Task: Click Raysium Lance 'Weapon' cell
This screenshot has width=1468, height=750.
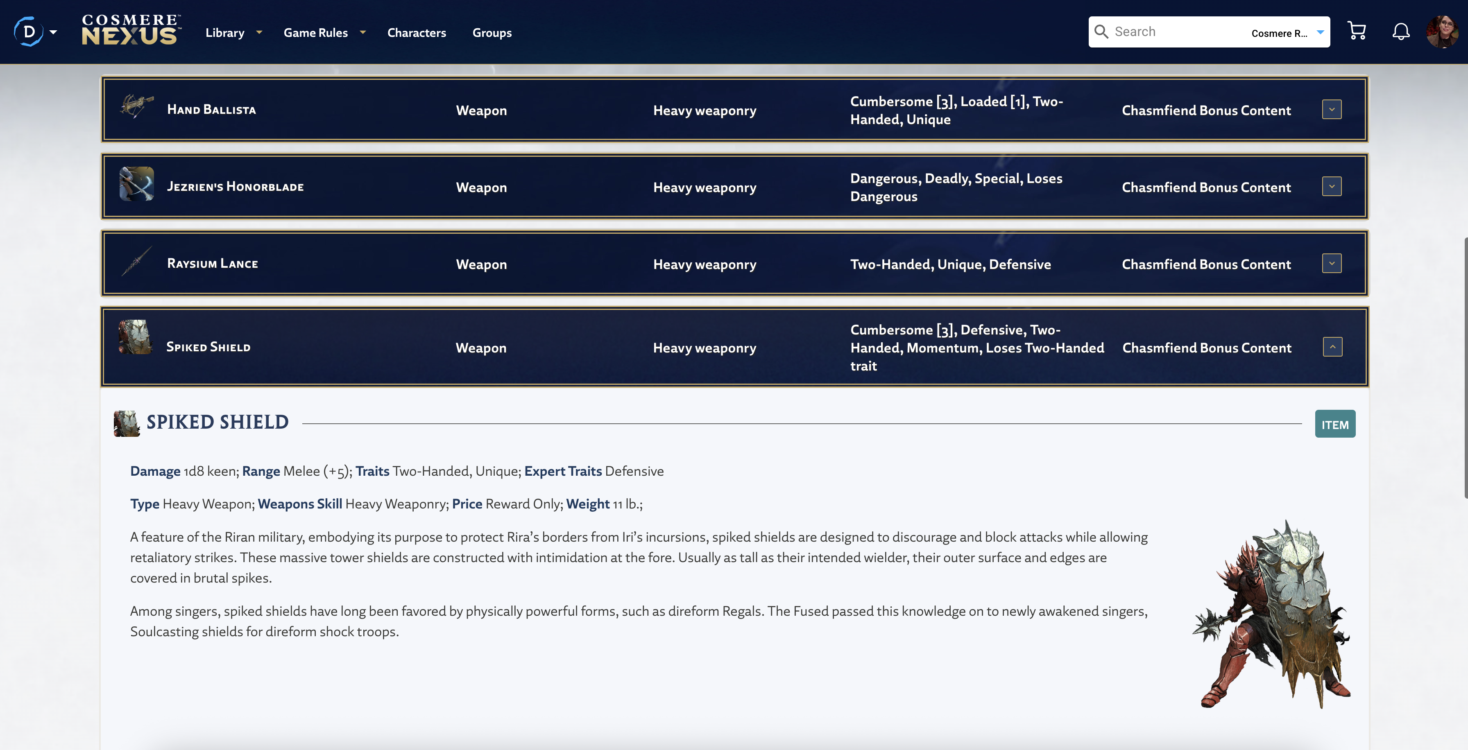Action: (x=481, y=264)
